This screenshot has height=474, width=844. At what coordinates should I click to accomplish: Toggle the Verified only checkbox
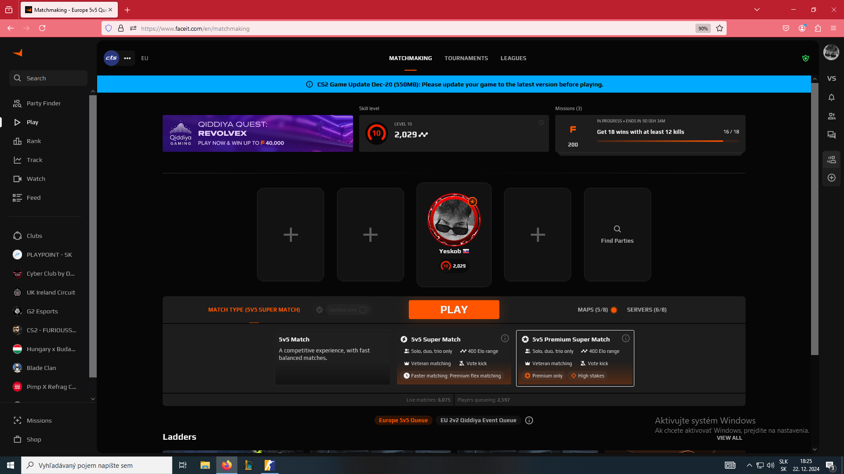point(363,310)
